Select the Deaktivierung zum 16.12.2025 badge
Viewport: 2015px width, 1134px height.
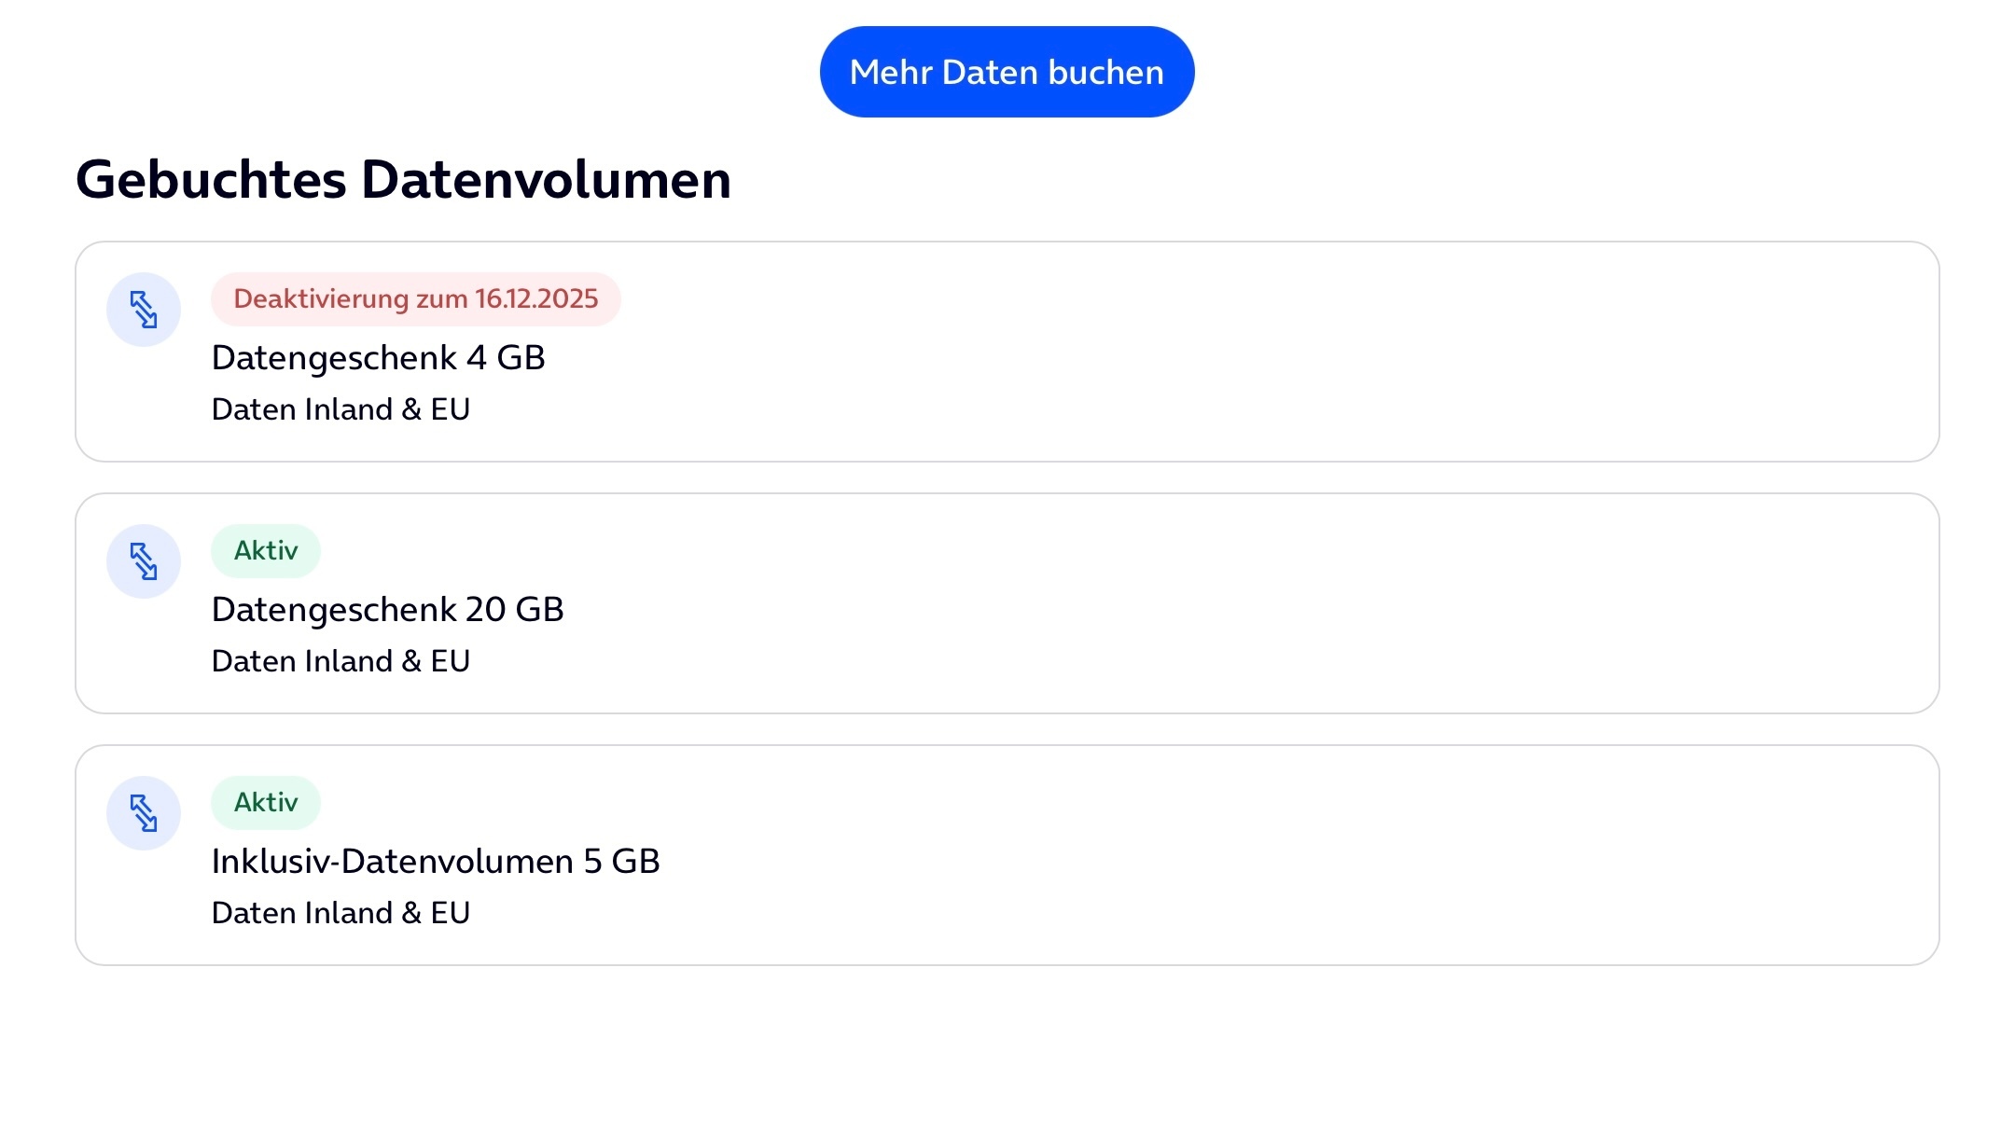pyautogui.click(x=416, y=299)
